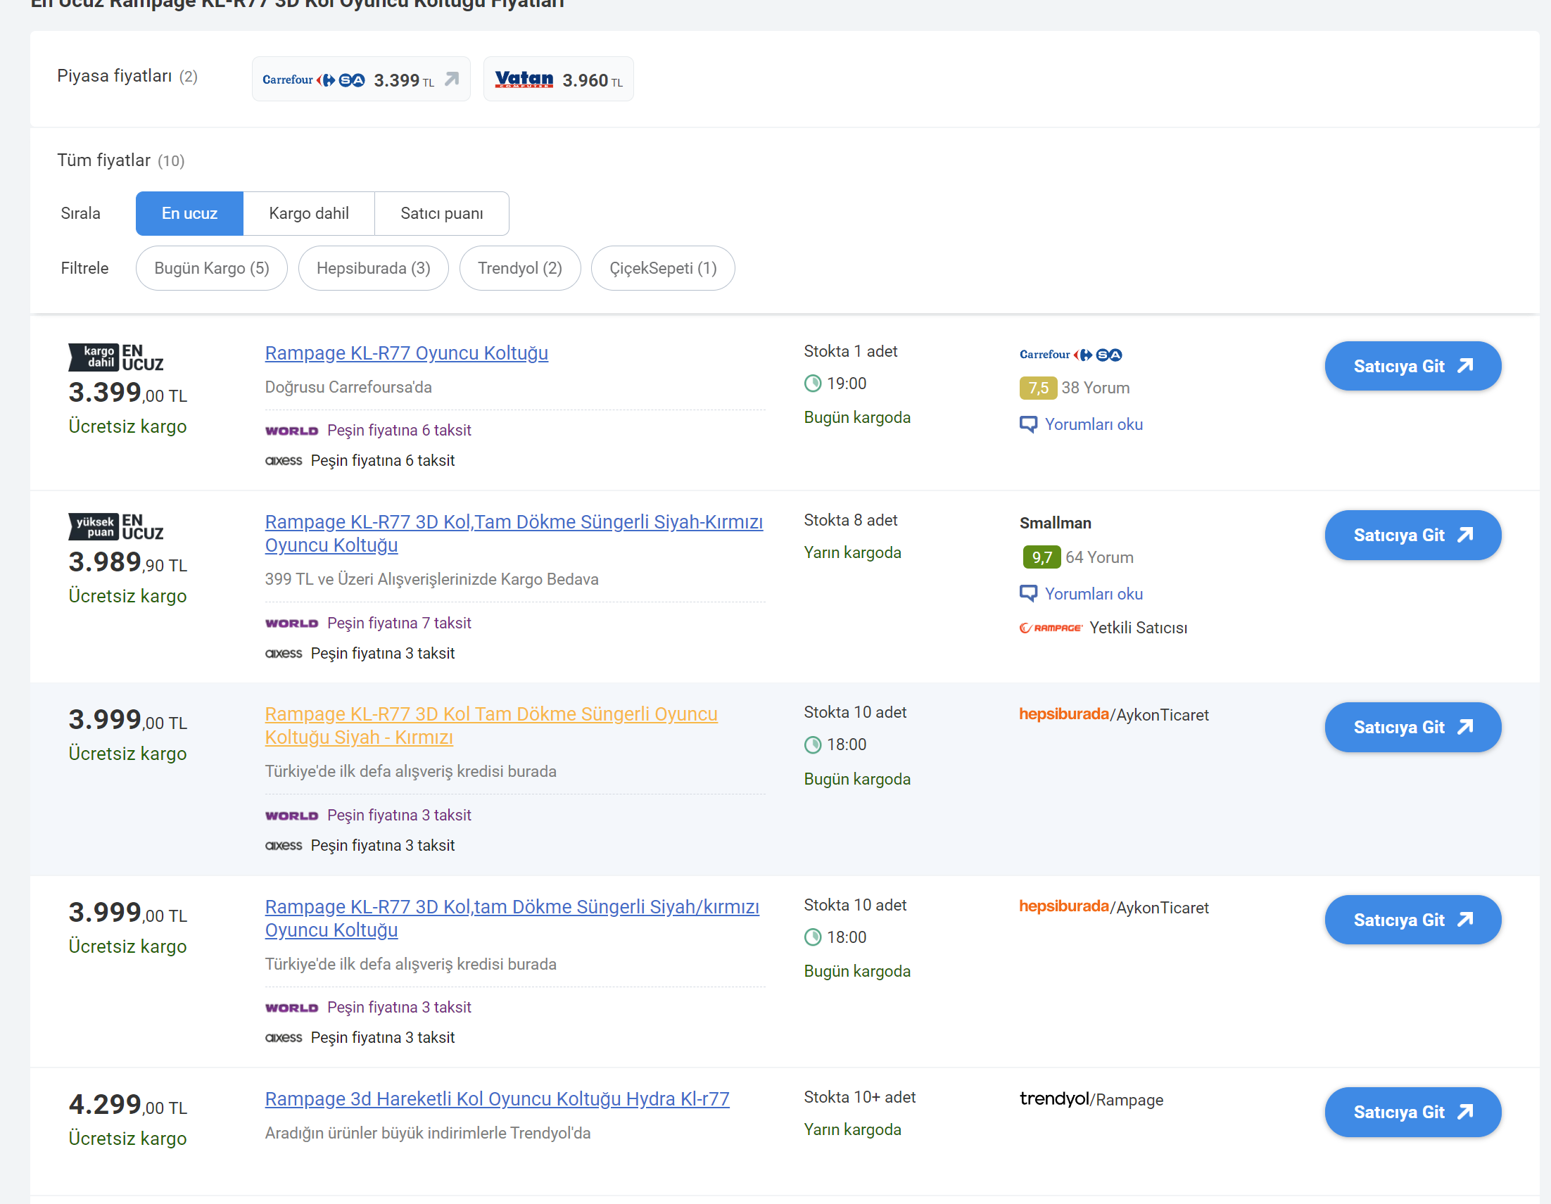Toggle the Hepsiburada (3) filter chip
This screenshot has width=1551, height=1204.
[373, 268]
